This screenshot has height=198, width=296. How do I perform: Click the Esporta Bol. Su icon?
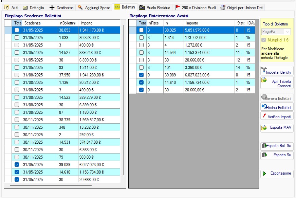point(264,146)
